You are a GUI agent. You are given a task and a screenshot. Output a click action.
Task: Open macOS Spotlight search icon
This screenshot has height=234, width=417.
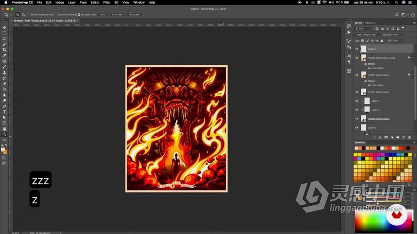pyautogui.click(x=396, y=3)
